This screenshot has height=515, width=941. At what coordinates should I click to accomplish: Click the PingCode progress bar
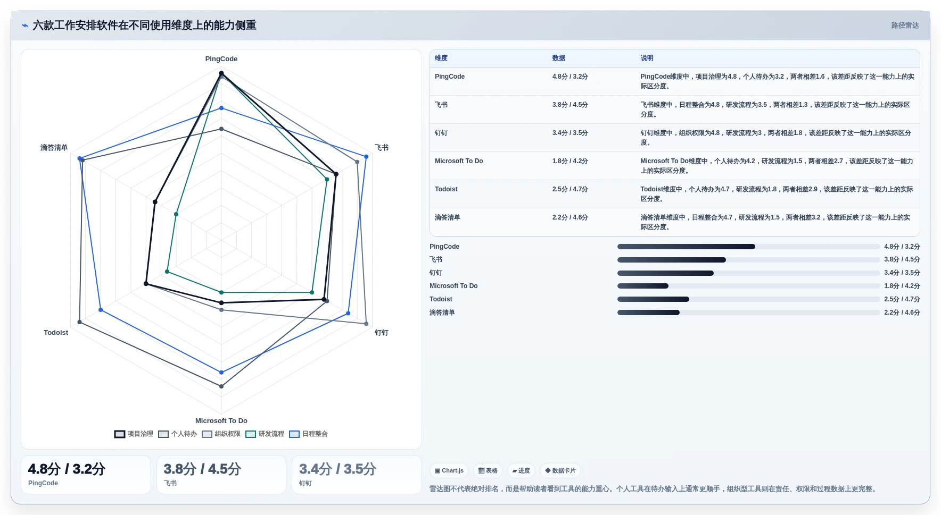click(x=748, y=247)
